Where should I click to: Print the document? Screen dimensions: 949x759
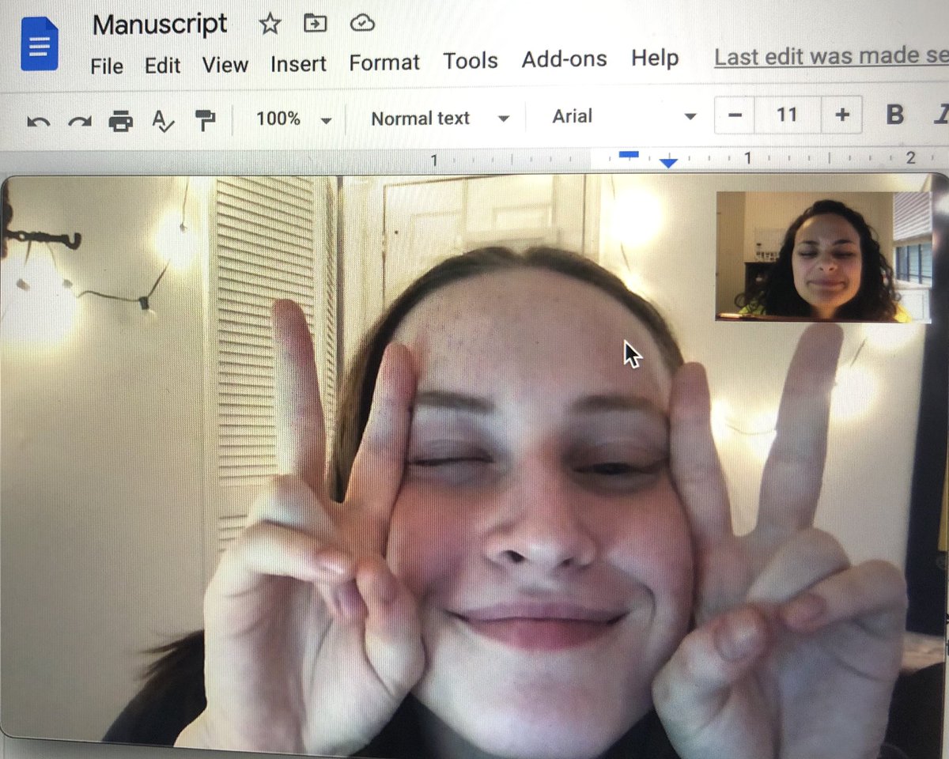point(121,120)
